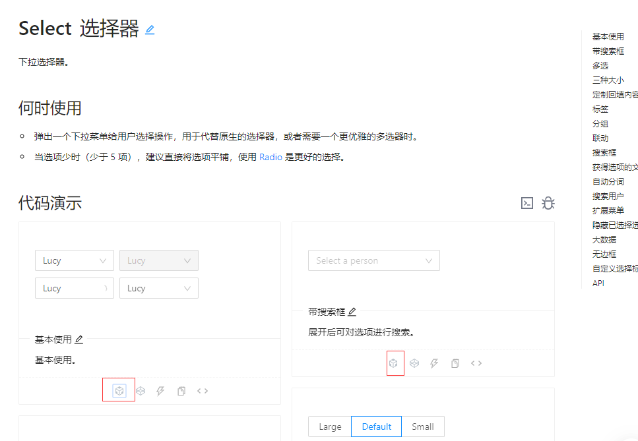The width and height of the screenshot is (638, 441).
Task: Toggle the debug bug icon beside 代码演示
Action: [548, 203]
